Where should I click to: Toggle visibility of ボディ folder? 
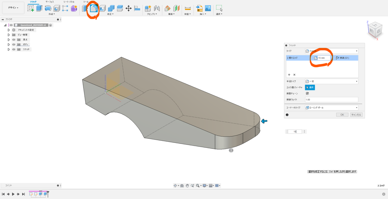(x=14, y=44)
